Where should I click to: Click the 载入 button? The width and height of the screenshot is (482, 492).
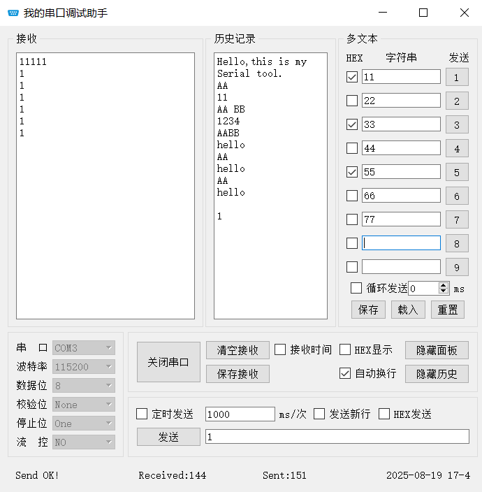point(408,310)
